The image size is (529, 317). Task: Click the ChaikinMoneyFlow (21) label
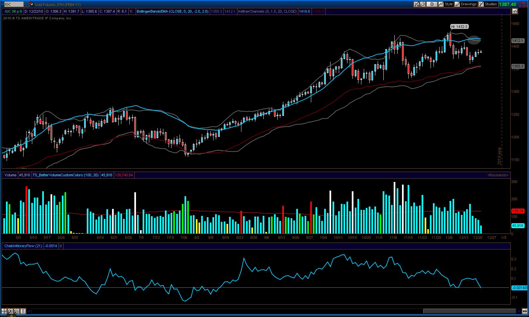click(23, 246)
